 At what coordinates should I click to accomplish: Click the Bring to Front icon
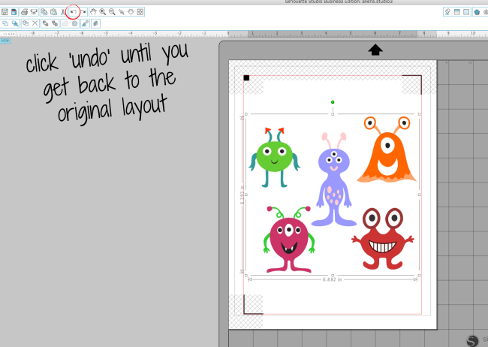(x=5, y=23)
